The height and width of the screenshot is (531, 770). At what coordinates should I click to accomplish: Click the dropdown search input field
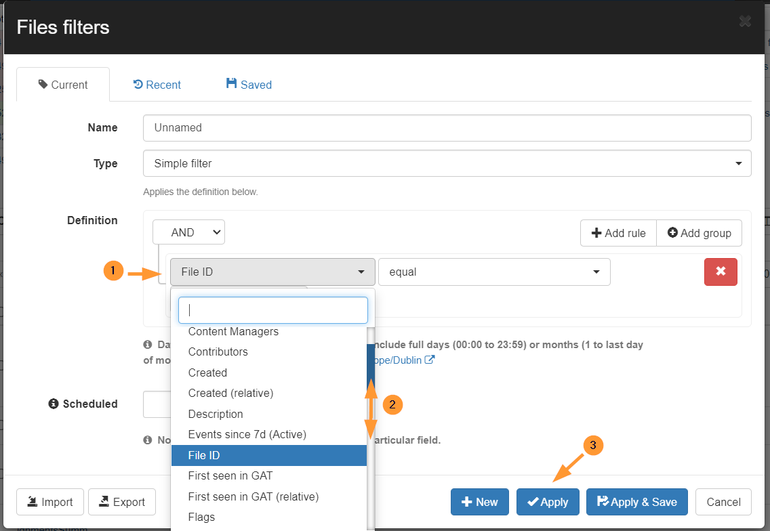pos(272,310)
